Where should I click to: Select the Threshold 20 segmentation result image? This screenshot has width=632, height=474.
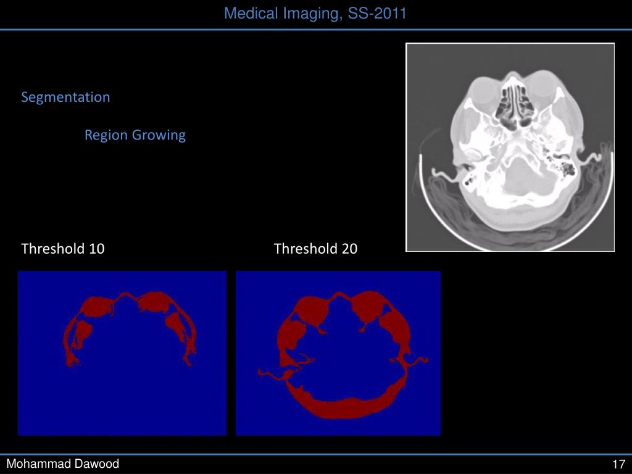[338, 353]
